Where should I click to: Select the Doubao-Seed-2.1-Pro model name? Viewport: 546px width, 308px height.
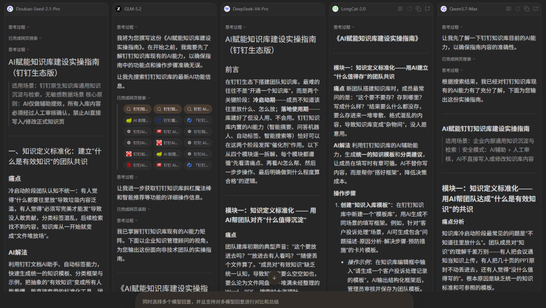pos(38,9)
